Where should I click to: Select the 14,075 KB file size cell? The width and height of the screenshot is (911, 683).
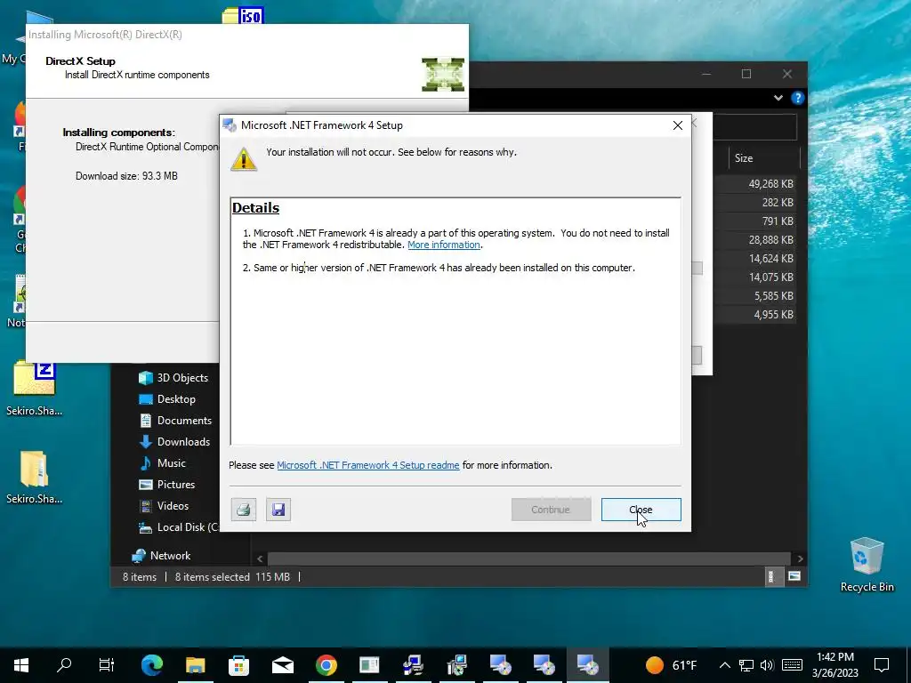770,277
